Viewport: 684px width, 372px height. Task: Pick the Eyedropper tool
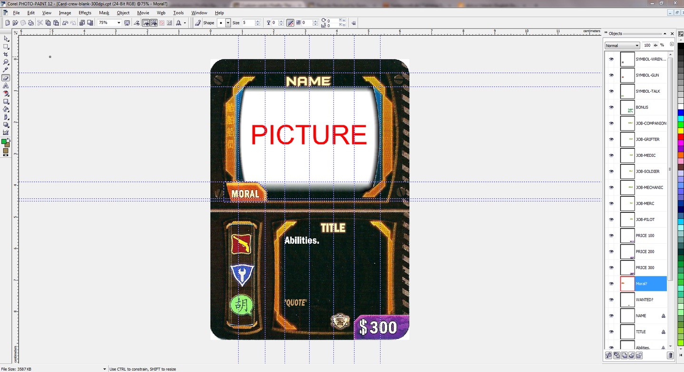click(x=6, y=70)
